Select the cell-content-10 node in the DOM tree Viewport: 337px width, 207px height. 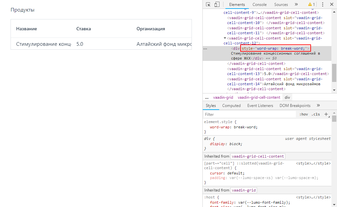pyautogui.click(x=276, y=20)
